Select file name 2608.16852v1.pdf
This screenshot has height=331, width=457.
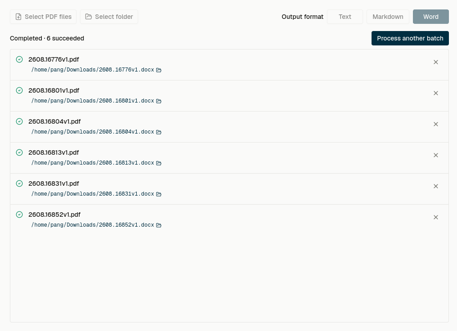pos(54,215)
